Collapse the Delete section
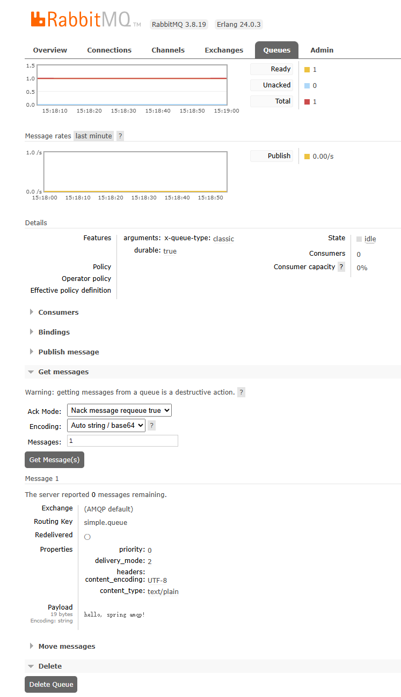The width and height of the screenshot is (401, 697). tap(213, 666)
